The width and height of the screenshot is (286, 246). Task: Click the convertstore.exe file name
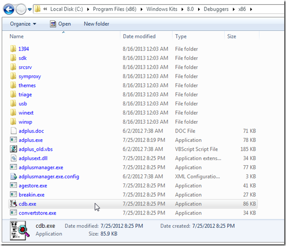[x=37, y=213]
